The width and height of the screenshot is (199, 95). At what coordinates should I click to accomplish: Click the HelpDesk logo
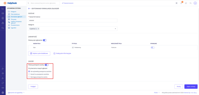[10, 3]
